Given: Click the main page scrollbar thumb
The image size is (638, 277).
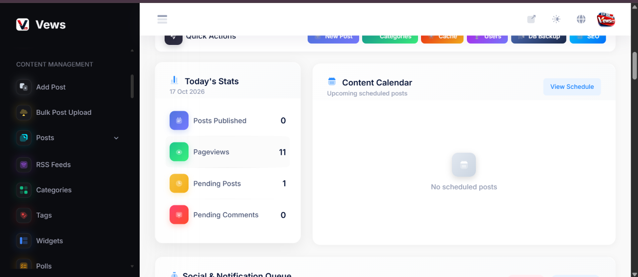Looking at the screenshot, I should pyautogui.click(x=635, y=65).
